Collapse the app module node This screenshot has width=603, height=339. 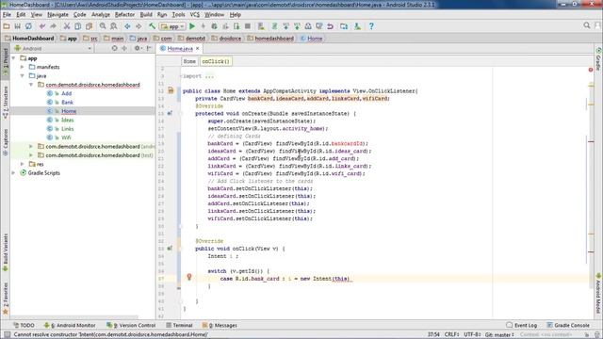click(14, 58)
